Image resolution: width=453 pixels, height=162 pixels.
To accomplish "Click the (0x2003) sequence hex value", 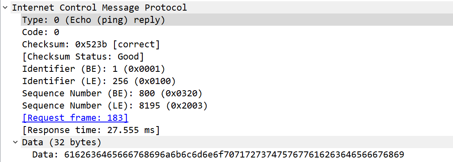I will [186, 106].
